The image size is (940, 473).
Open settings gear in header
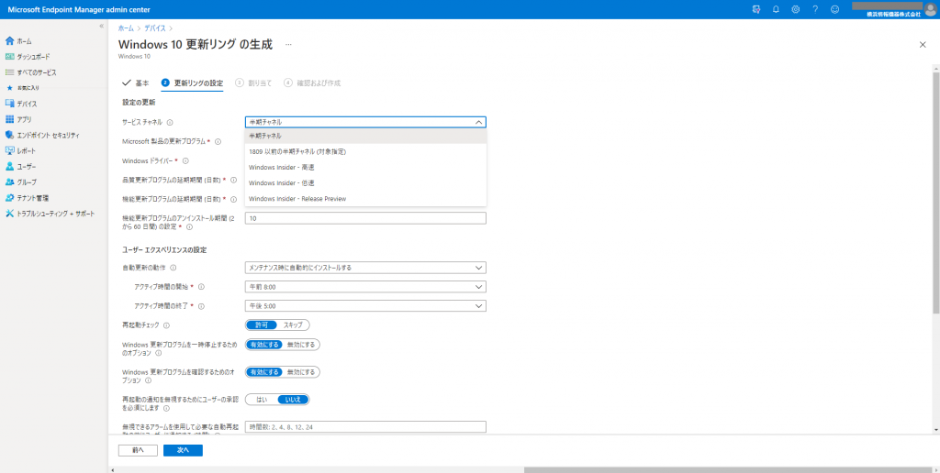tap(796, 9)
